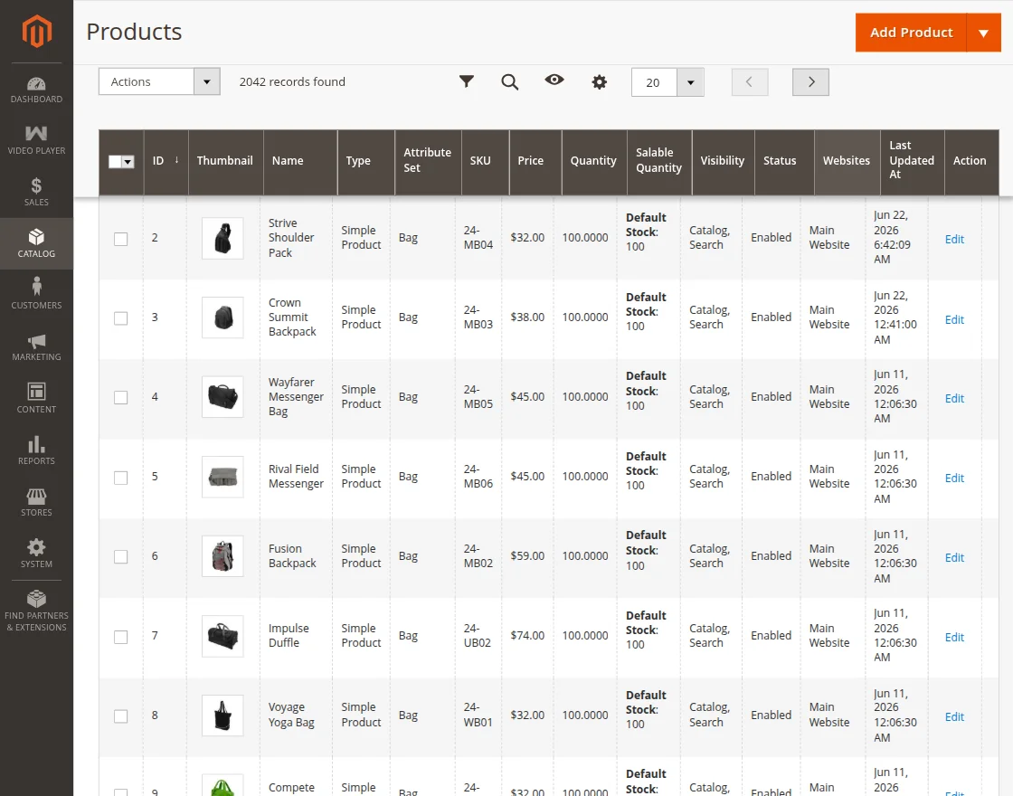Sort by Attribute Set column header
Screen dimensions: 1013x796
pyautogui.click(x=428, y=161)
